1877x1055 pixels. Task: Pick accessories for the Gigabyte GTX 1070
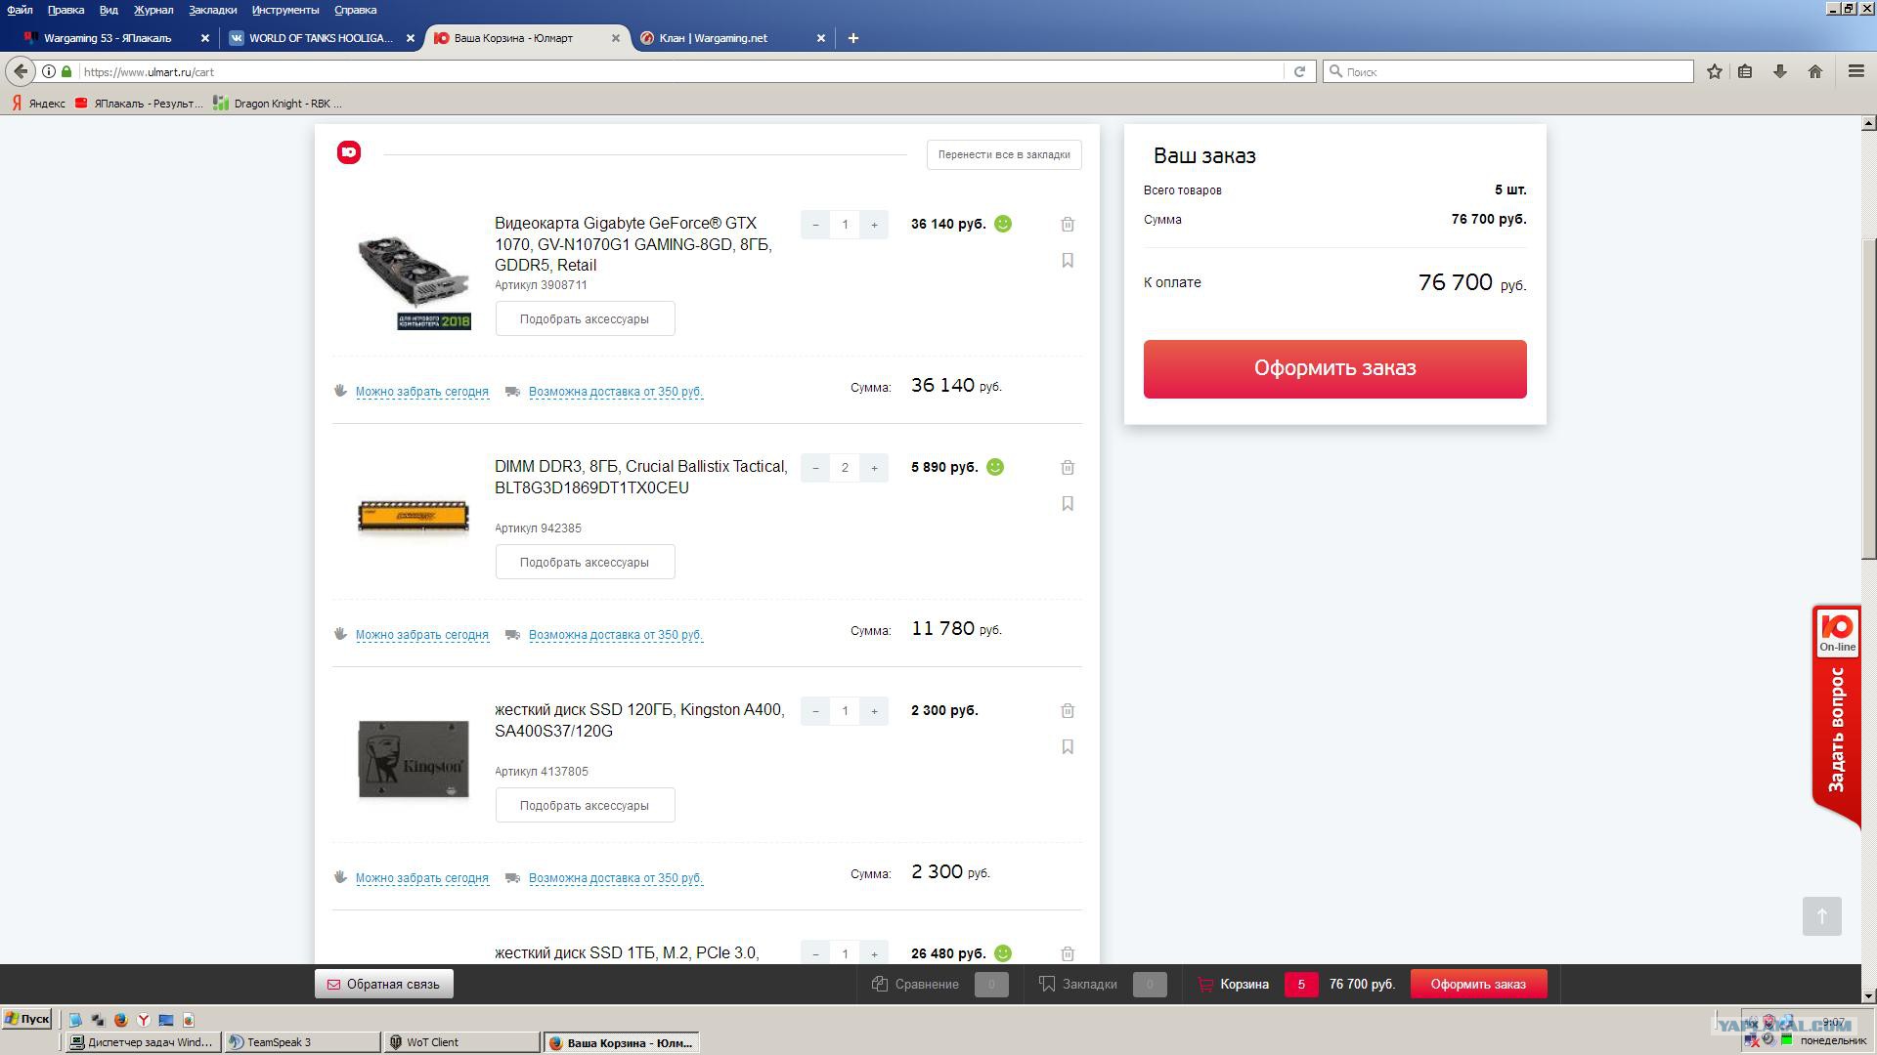coord(585,319)
